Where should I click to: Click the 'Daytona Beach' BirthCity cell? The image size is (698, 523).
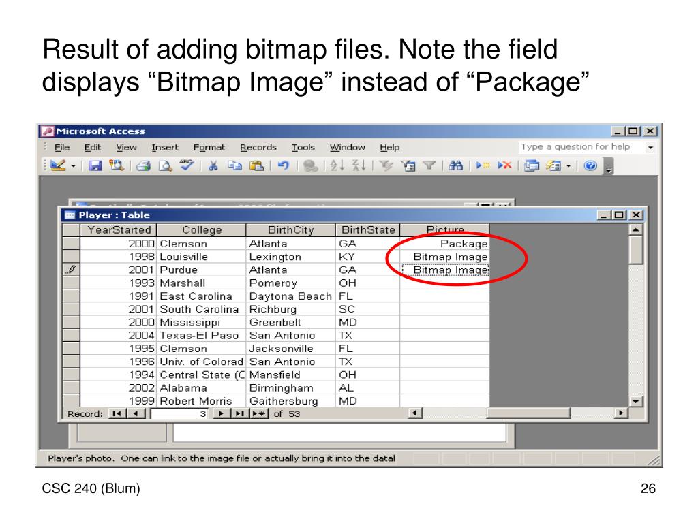point(290,296)
